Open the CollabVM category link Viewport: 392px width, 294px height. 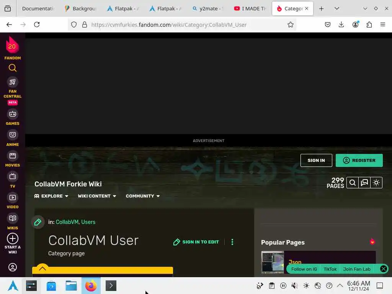pos(67,222)
